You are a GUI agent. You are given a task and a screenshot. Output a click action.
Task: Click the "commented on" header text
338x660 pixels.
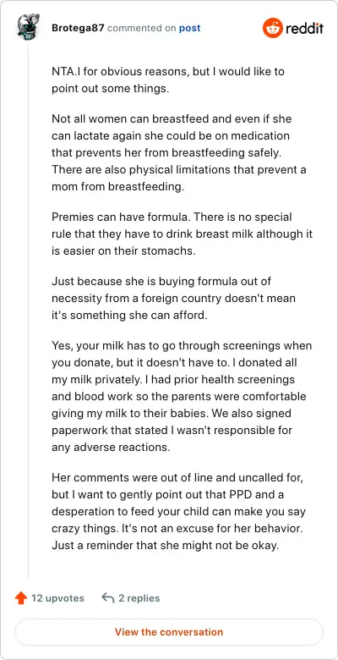point(141,28)
